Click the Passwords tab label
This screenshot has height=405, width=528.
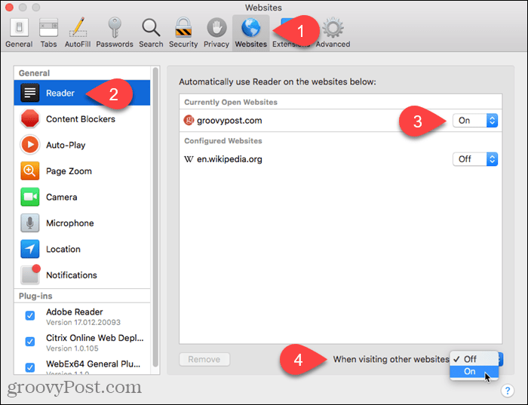(115, 44)
